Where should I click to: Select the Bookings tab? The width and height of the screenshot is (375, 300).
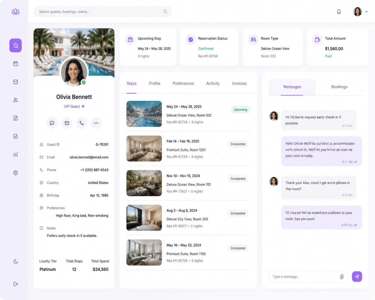(x=339, y=87)
